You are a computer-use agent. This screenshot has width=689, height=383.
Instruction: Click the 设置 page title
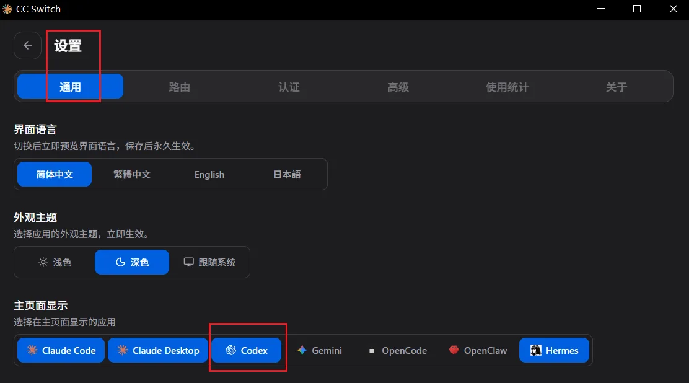coord(68,45)
